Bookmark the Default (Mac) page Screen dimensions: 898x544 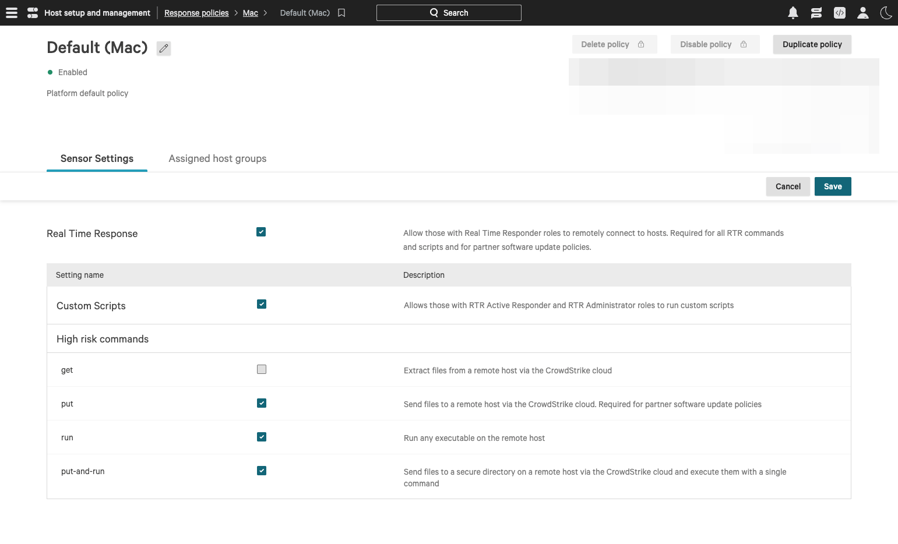[341, 13]
